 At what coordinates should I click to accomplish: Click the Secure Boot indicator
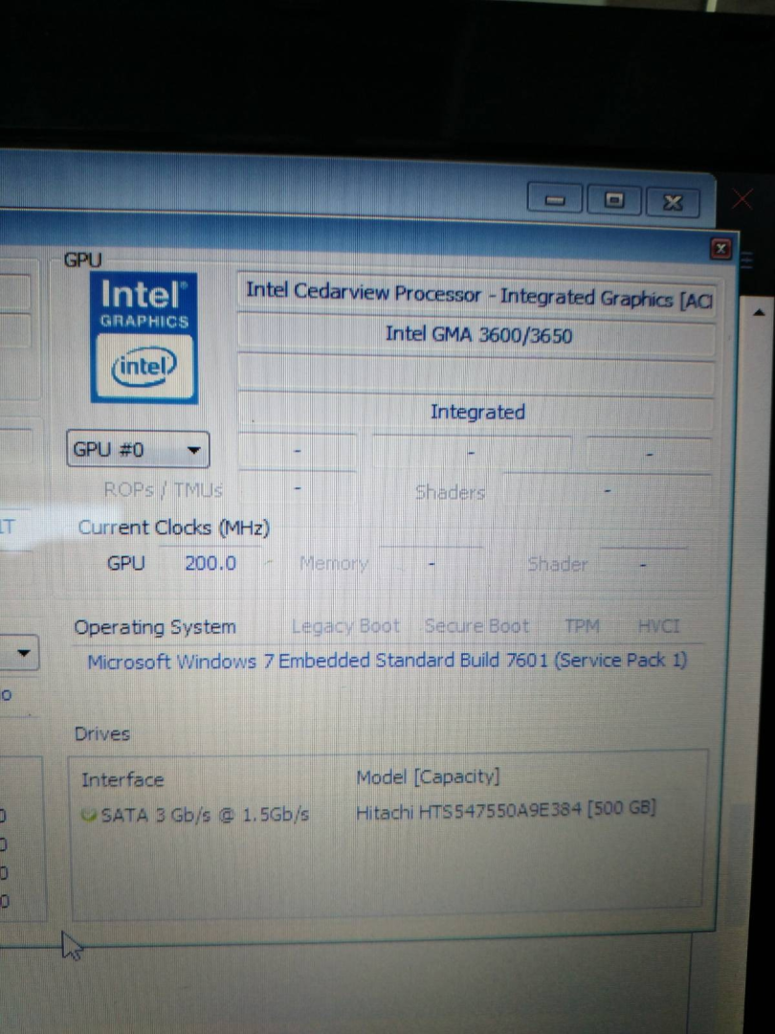point(476,626)
